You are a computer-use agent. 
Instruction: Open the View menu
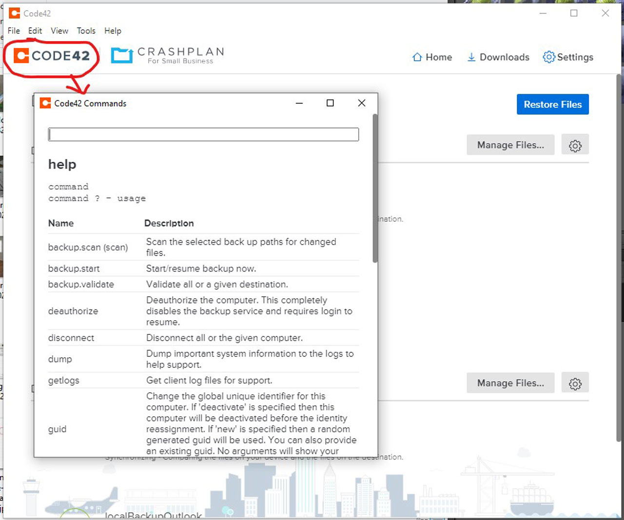(x=59, y=31)
